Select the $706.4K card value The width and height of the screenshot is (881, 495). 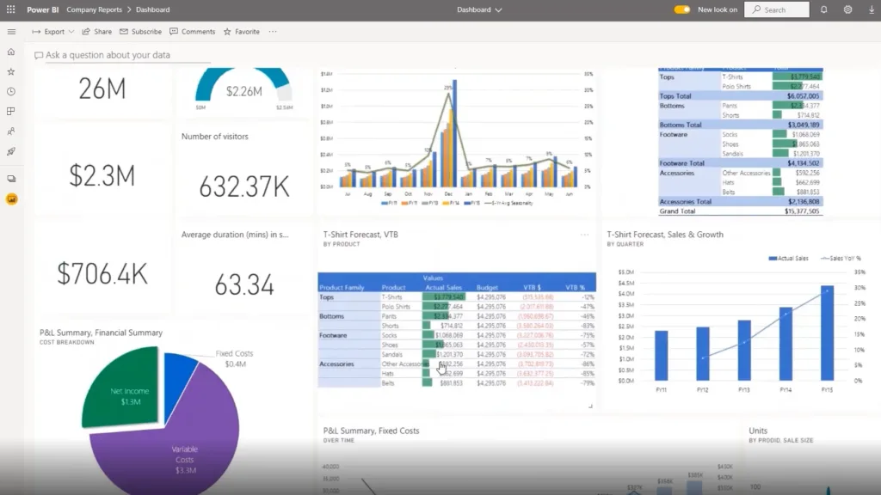point(102,274)
